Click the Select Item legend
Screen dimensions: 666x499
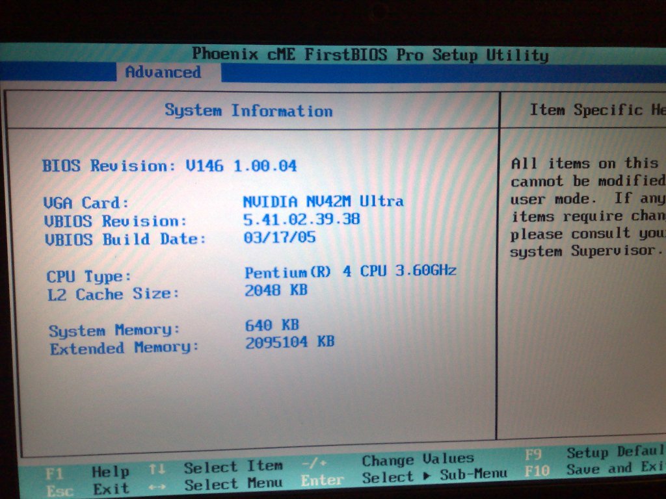pyautogui.click(x=233, y=467)
